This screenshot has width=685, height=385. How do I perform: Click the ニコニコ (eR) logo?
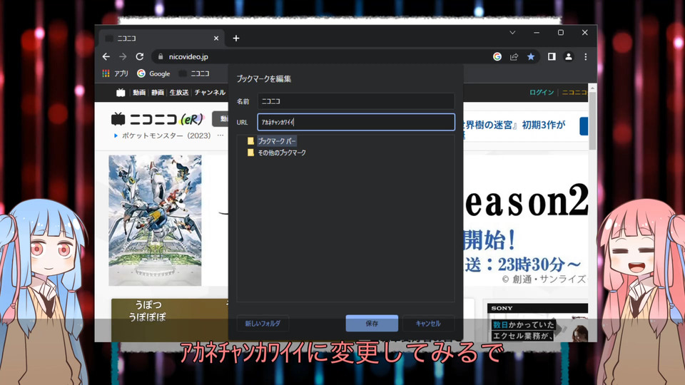pyautogui.click(x=157, y=119)
